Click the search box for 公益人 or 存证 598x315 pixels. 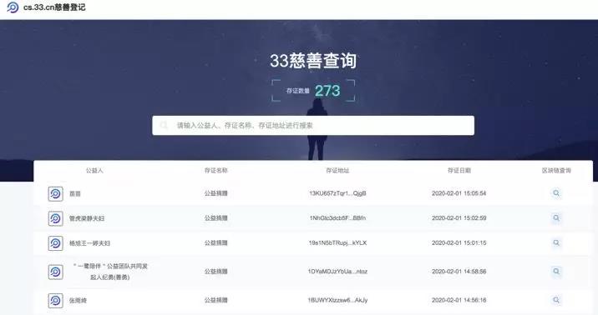coord(313,126)
